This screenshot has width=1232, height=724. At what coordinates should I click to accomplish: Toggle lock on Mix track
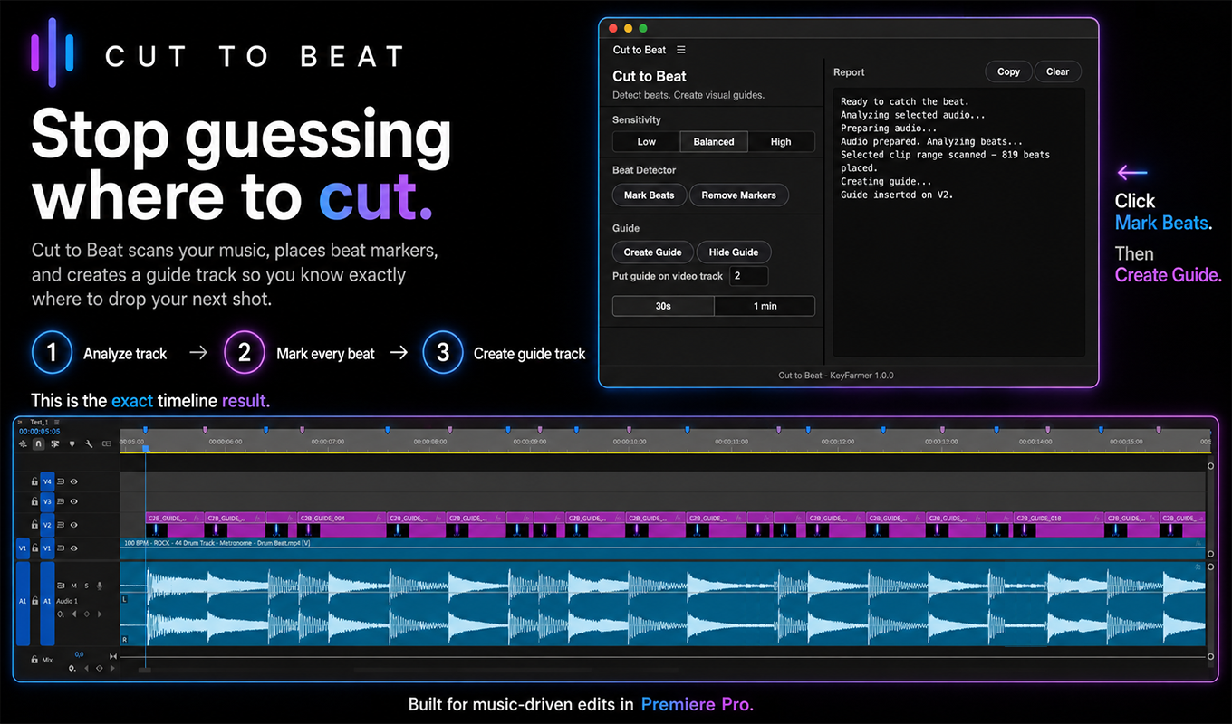(34, 660)
